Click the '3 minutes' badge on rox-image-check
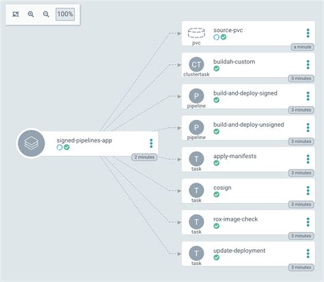 [301, 236]
